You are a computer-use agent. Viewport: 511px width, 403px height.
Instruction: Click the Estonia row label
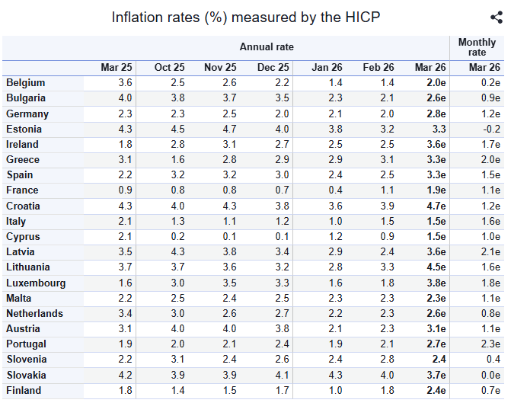24,129
